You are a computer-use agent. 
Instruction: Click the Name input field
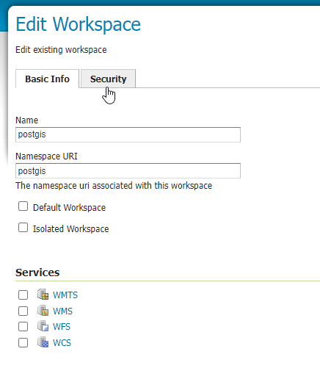[128, 134]
